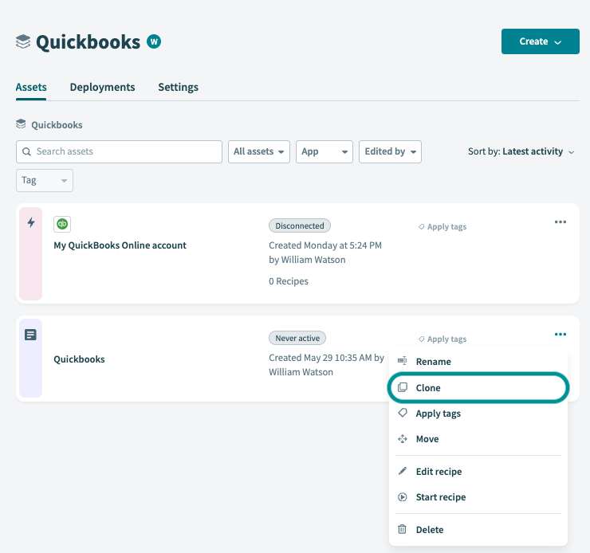Click 'Created May 29 10:35 AM by' text
Screen dimensions: 590x553
[x=326, y=358]
